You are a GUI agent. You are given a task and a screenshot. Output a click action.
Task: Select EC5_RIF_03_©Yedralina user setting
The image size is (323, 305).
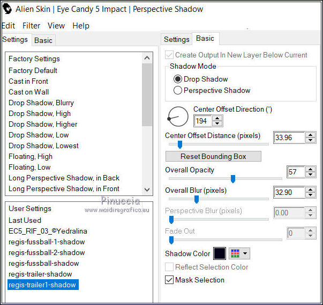[x=48, y=231]
